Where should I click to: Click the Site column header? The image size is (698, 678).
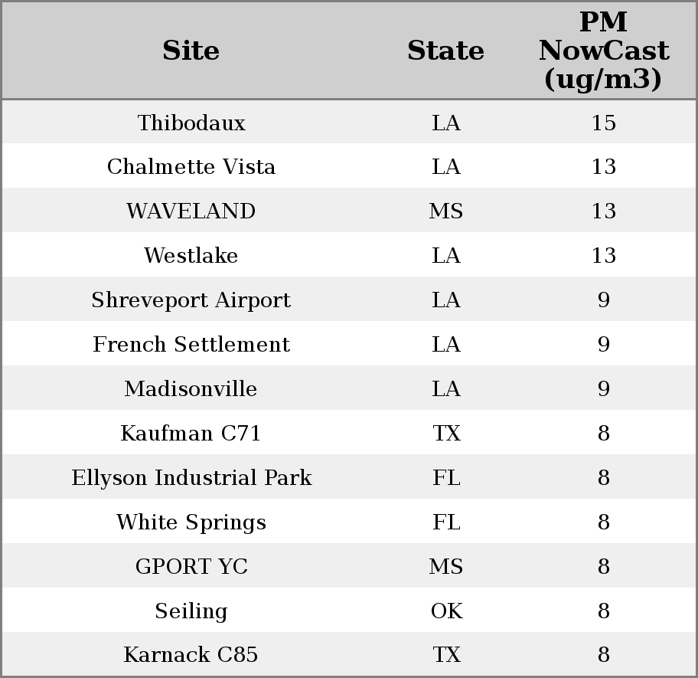[191, 51]
